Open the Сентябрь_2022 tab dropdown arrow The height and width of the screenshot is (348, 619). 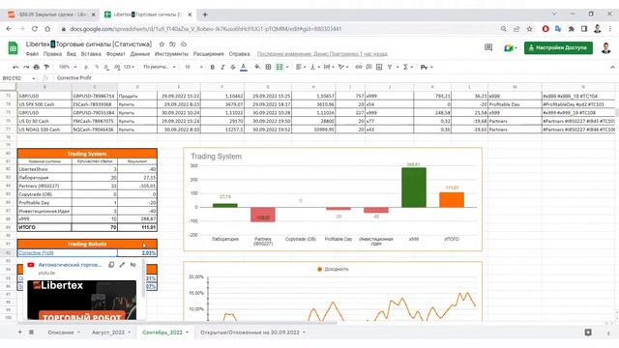pyautogui.click(x=187, y=333)
